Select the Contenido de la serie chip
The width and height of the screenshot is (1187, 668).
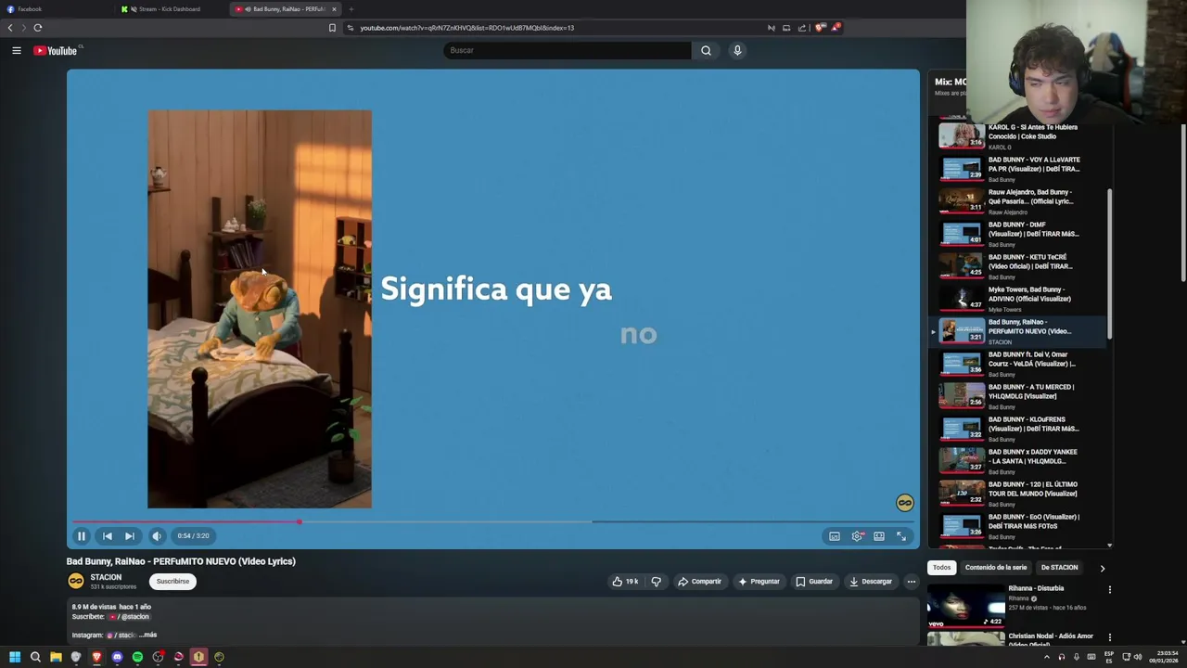(x=996, y=568)
